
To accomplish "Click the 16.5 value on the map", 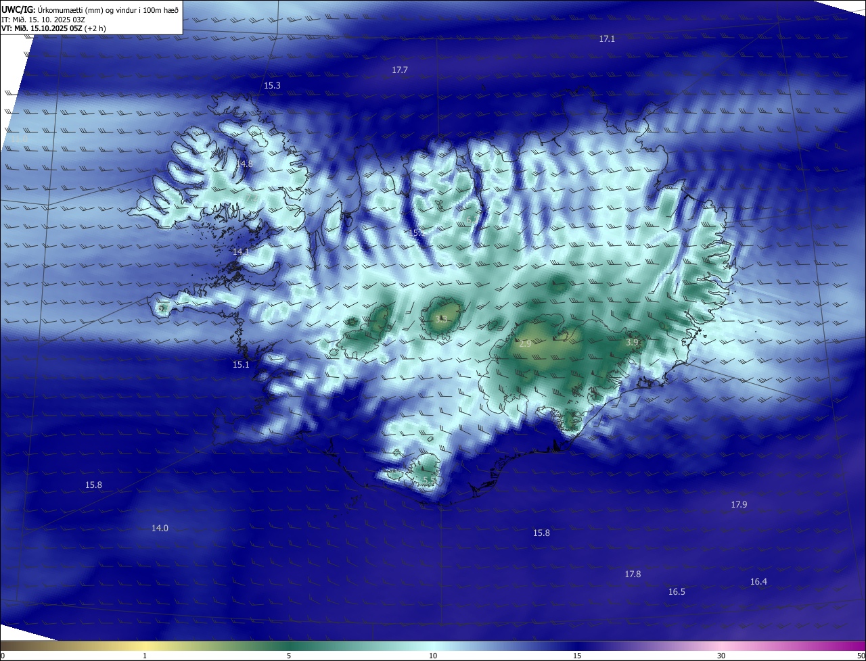I will tap(677, 592).
